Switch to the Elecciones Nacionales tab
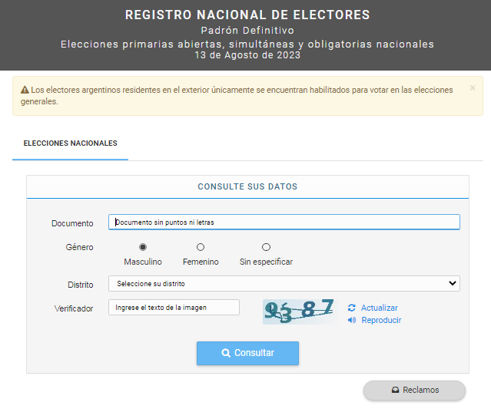This screenshot has width=491, height=412. pos(70,143)
